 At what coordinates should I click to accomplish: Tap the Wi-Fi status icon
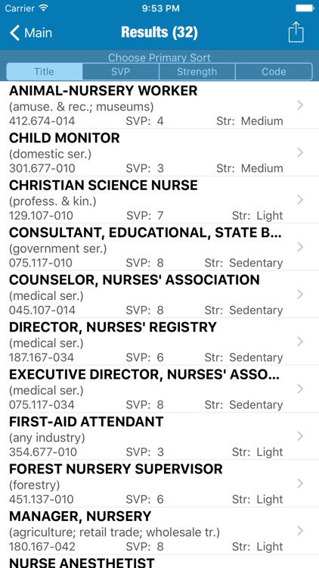tap(44, 8)
